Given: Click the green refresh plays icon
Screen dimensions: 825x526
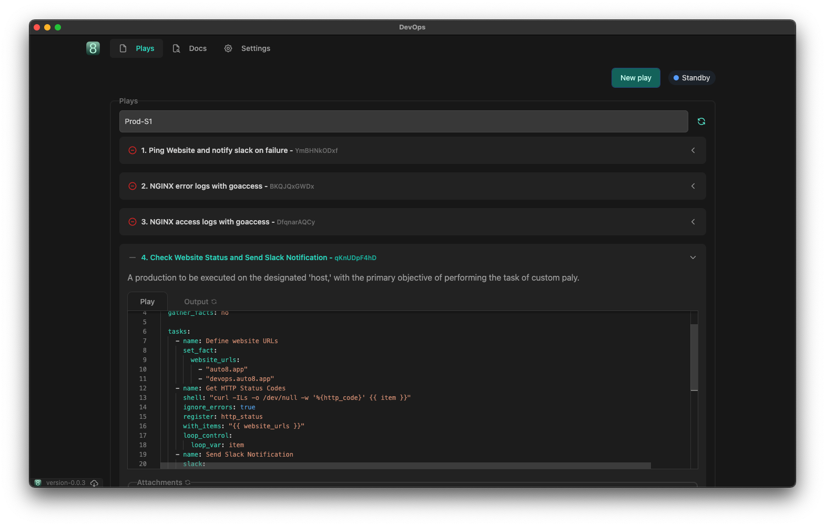Looking at the screenshot, I should 701,121.
